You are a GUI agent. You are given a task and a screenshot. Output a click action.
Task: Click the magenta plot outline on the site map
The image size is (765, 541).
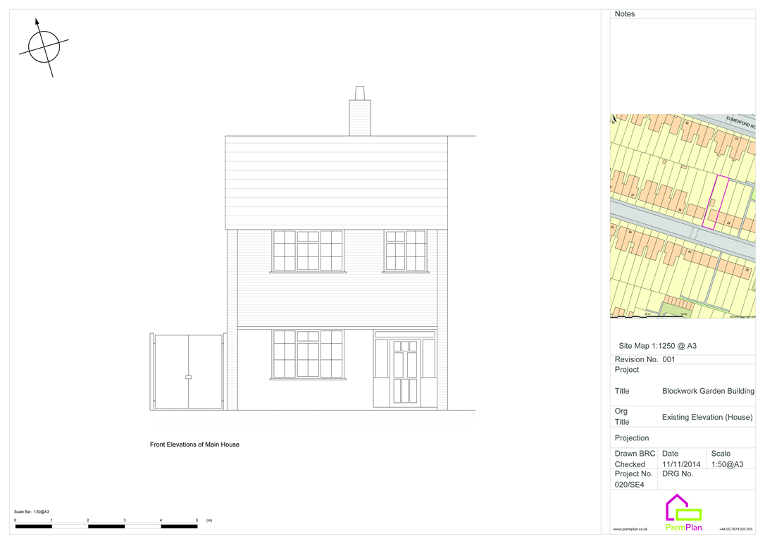(711, 201)
